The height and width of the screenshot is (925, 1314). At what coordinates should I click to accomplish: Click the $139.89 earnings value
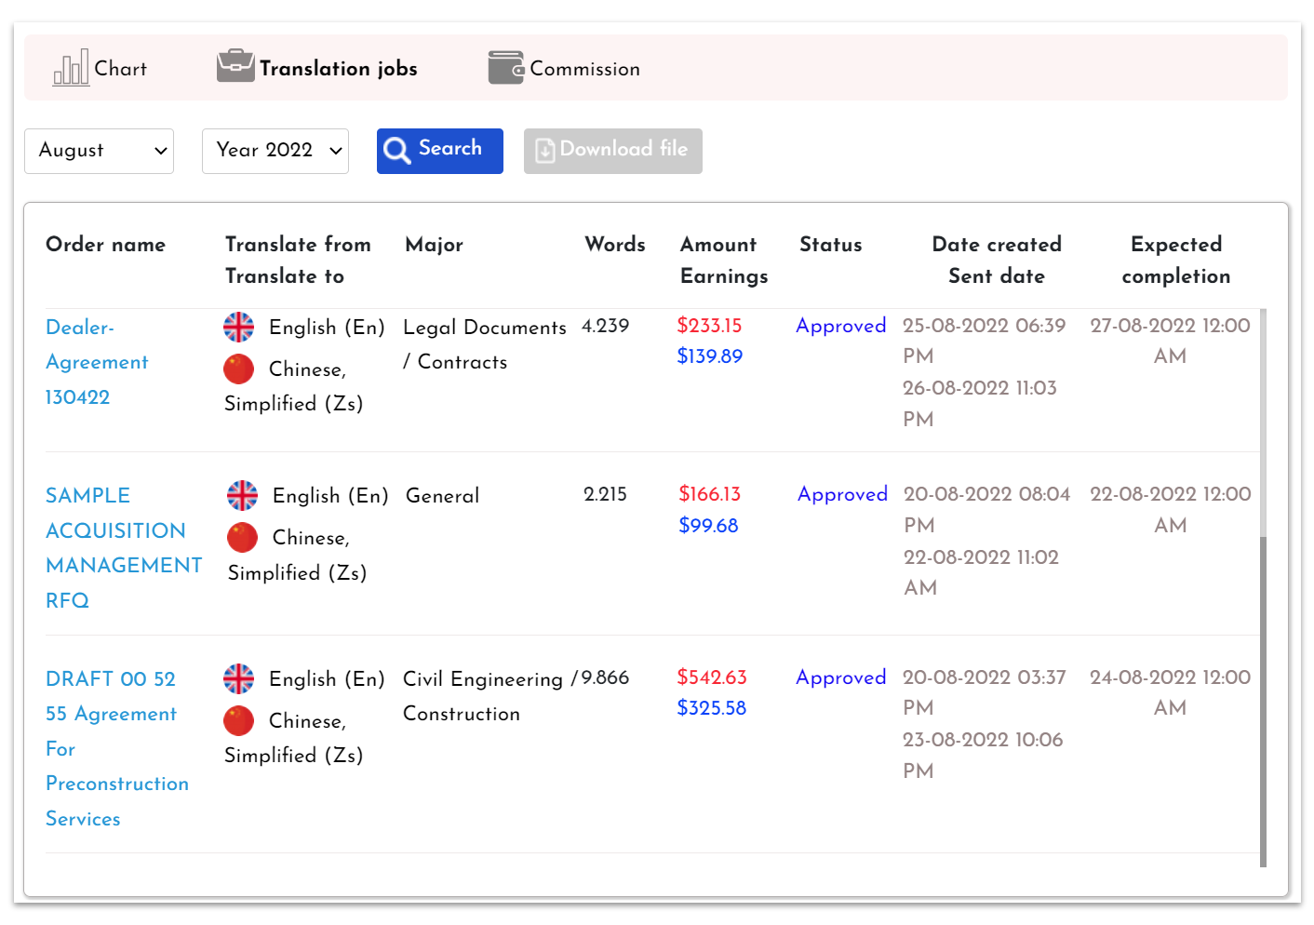click(x=710, y=356)
